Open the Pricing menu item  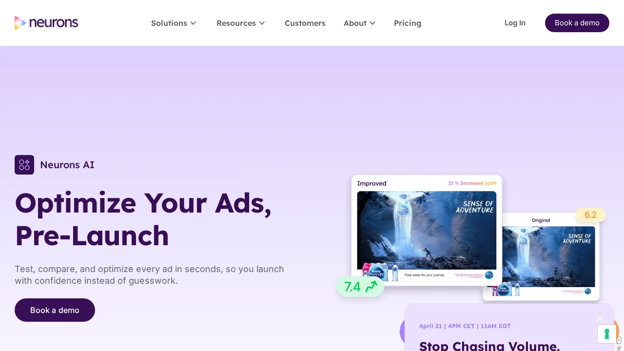pyautogui.click(x=408, y=23)
